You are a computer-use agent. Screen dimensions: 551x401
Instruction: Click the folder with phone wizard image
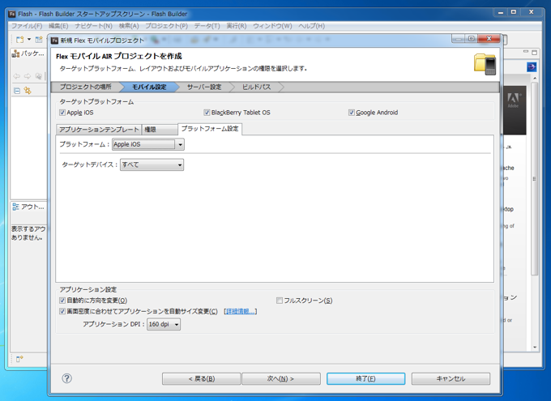coord(485,64)
